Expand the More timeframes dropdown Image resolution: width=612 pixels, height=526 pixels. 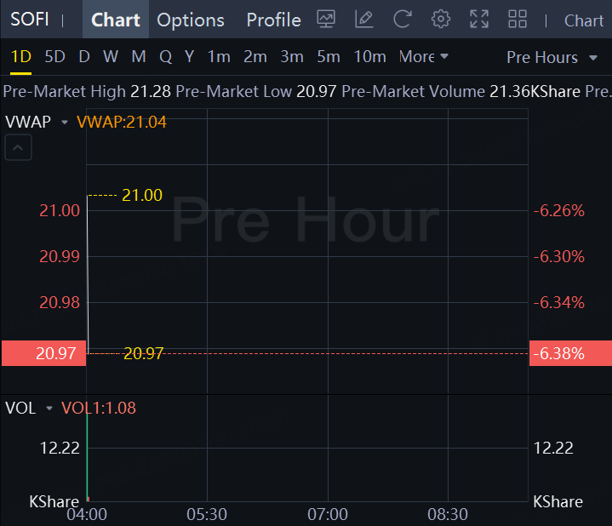(424, 57)
